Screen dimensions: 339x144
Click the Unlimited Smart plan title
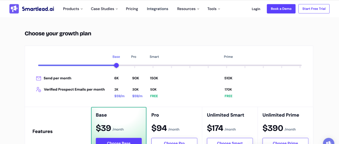(x=225, y=115)
